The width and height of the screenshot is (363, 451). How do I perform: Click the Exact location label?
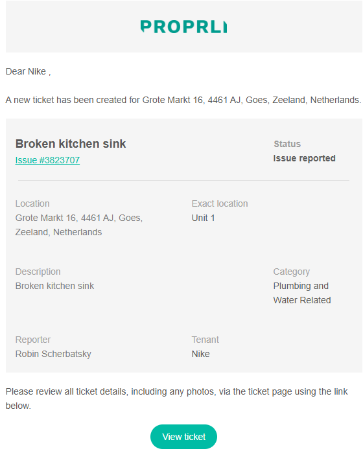pyautogui.click(x=220, y=203)
